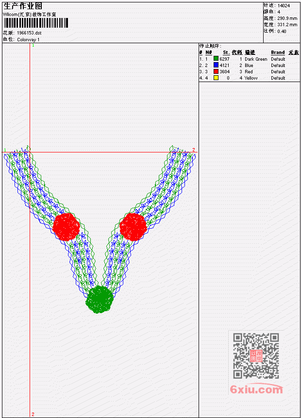The image size is (301, 418).
Task: Click the Red color swatch in stop sequence
Action: click(x=216, y=71)
